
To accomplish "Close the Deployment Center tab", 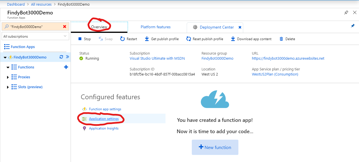I will [x=240, y=27].
